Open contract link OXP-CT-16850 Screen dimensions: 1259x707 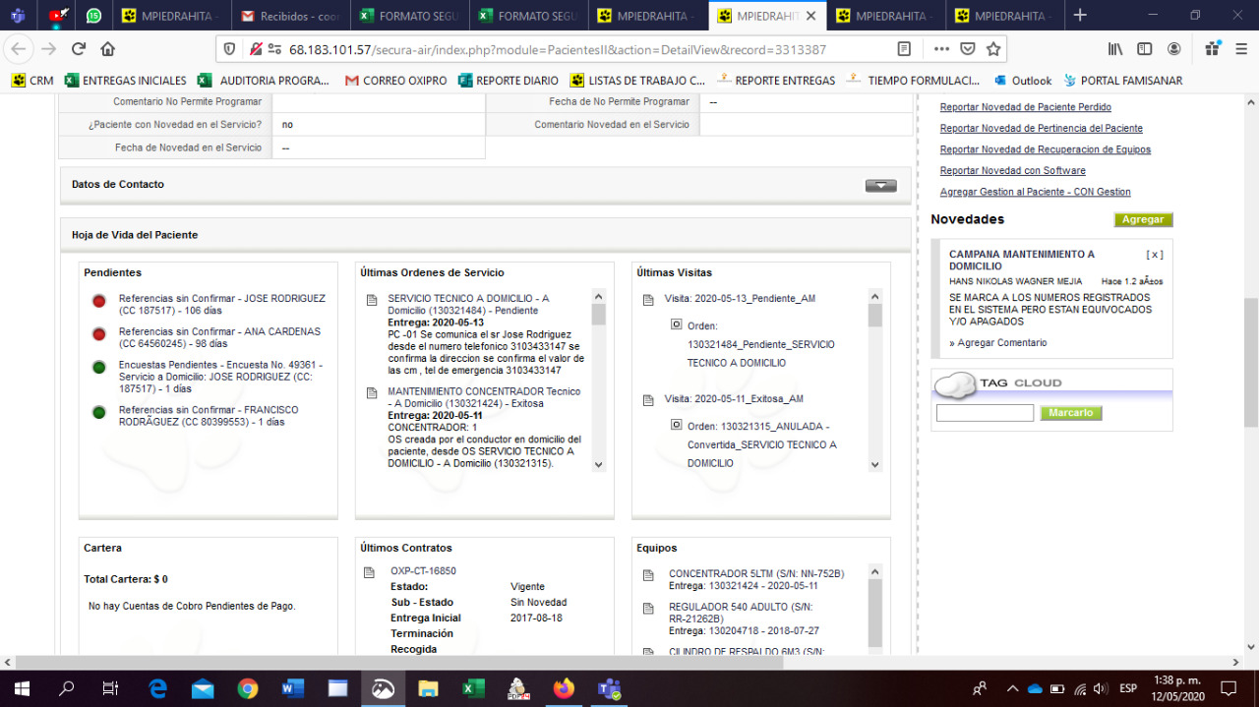(423, 571)
